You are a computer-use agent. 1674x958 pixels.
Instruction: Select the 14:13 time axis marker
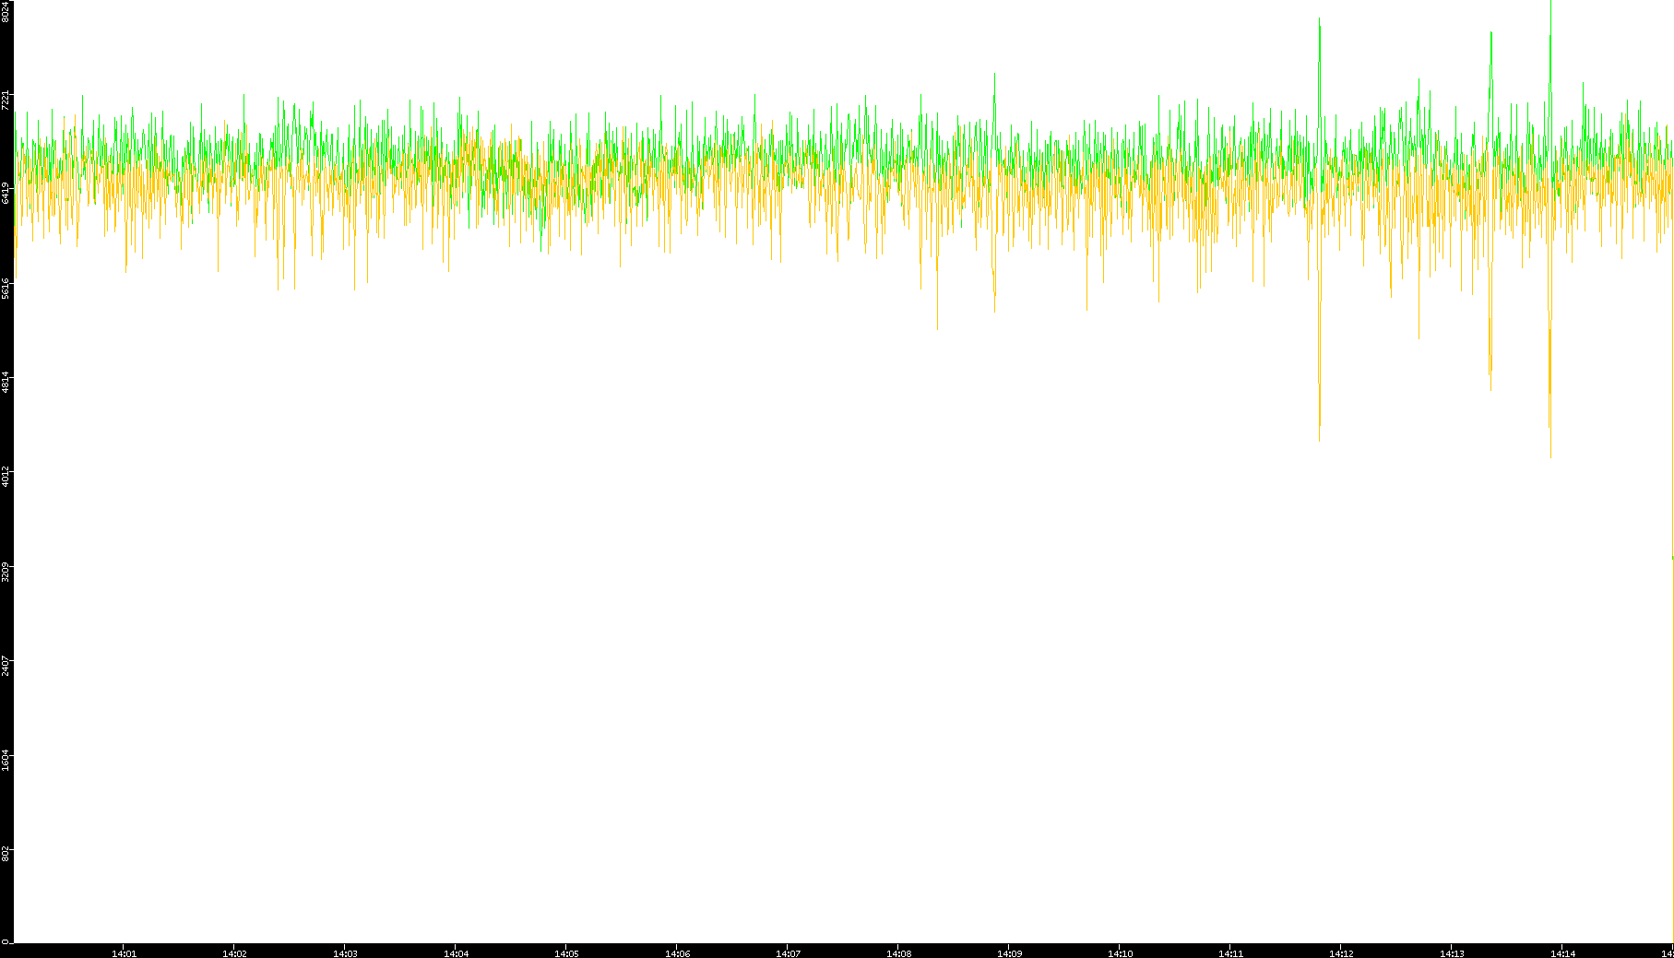click(x=1452, y=953)
